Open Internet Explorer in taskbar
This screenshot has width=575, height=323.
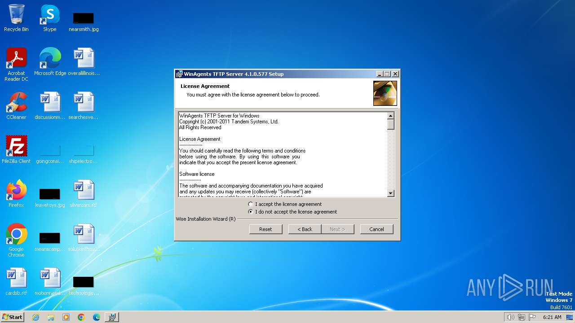36,317
